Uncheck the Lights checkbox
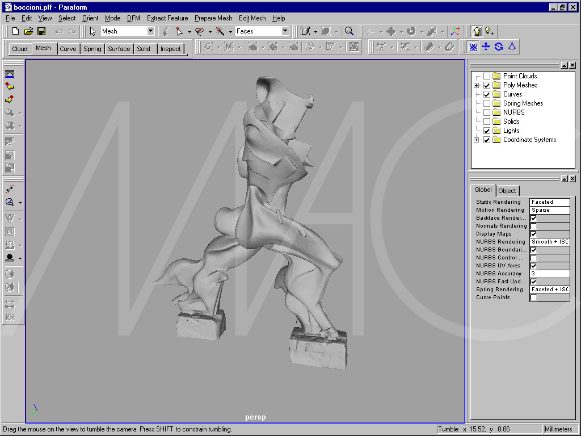Image resolution: width=581 pixels, height=436 pixels. pos(487,131)
